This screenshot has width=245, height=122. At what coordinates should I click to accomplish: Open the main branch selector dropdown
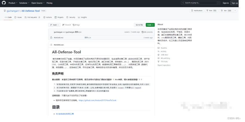54,25
